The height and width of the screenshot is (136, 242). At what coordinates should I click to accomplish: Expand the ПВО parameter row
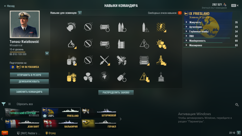point(211,36)
